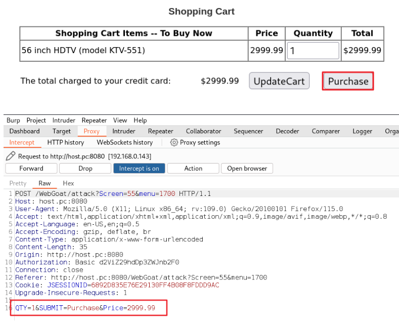Switch request view to Pretty
Image resolution: width=399 pixels, height=322 pixels.
[18, 183]
